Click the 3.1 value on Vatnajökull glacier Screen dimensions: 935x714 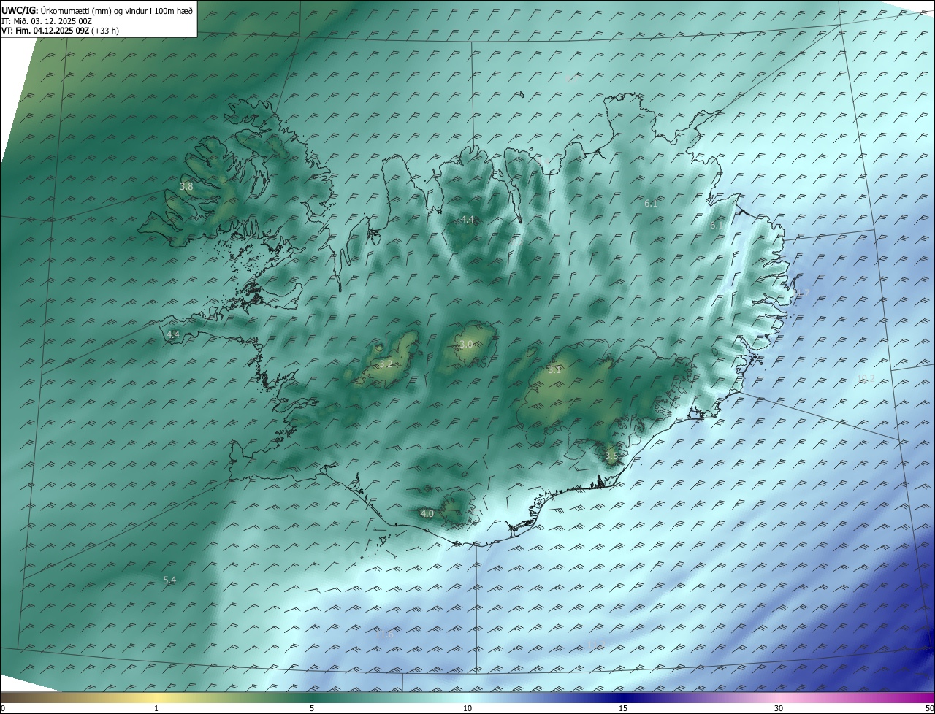point(554,370)
